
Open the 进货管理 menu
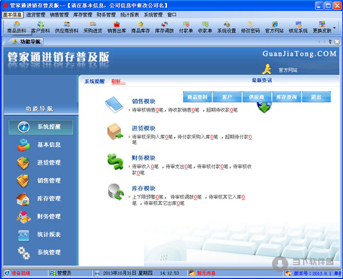pyautogui.click(x=35, y=15)
